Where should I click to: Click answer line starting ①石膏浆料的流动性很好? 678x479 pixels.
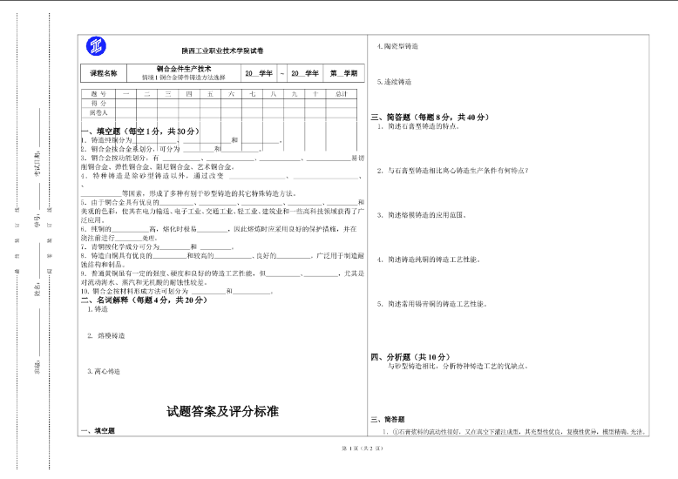pyautogui.click(x=514, y=431)
